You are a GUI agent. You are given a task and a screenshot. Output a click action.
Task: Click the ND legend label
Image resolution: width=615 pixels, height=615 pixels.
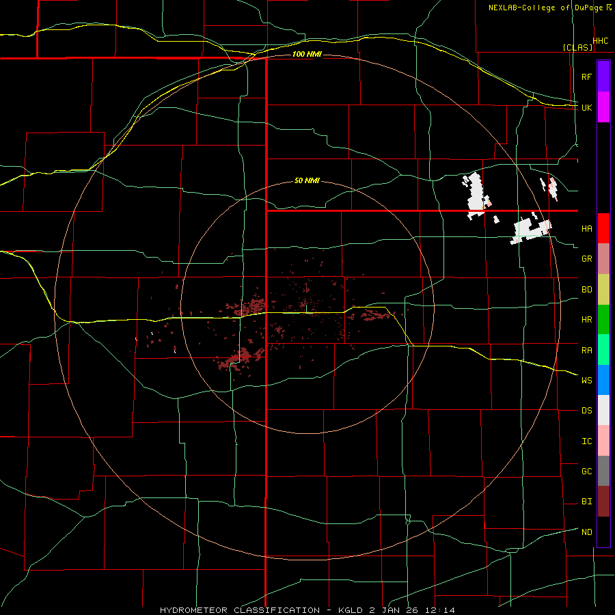pyautogui.click(x=586, y=532)
